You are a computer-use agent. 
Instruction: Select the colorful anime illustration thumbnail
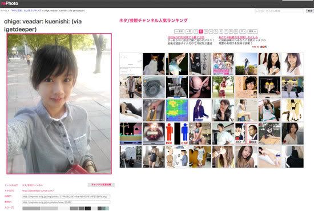[223, 64]
